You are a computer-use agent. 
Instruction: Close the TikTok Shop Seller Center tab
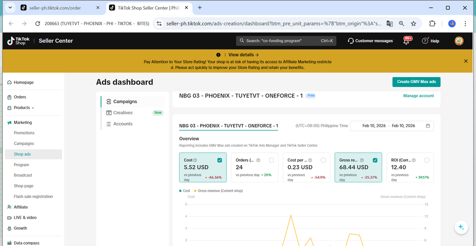coord(186,8)
